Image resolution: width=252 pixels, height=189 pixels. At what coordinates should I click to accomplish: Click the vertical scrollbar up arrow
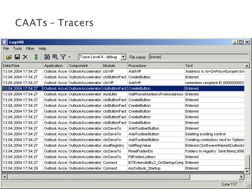(x=247, y=66)
